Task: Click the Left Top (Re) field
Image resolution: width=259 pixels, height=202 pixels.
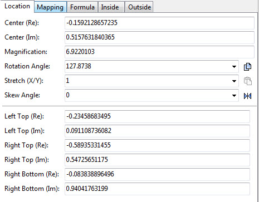Action: pos(157,116)
